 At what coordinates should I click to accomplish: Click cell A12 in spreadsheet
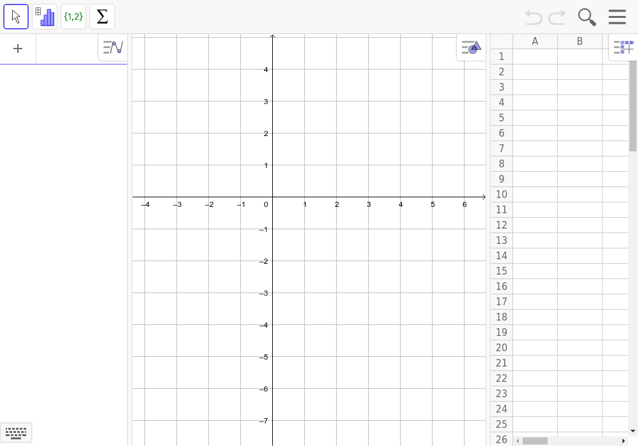click(535, 225)
